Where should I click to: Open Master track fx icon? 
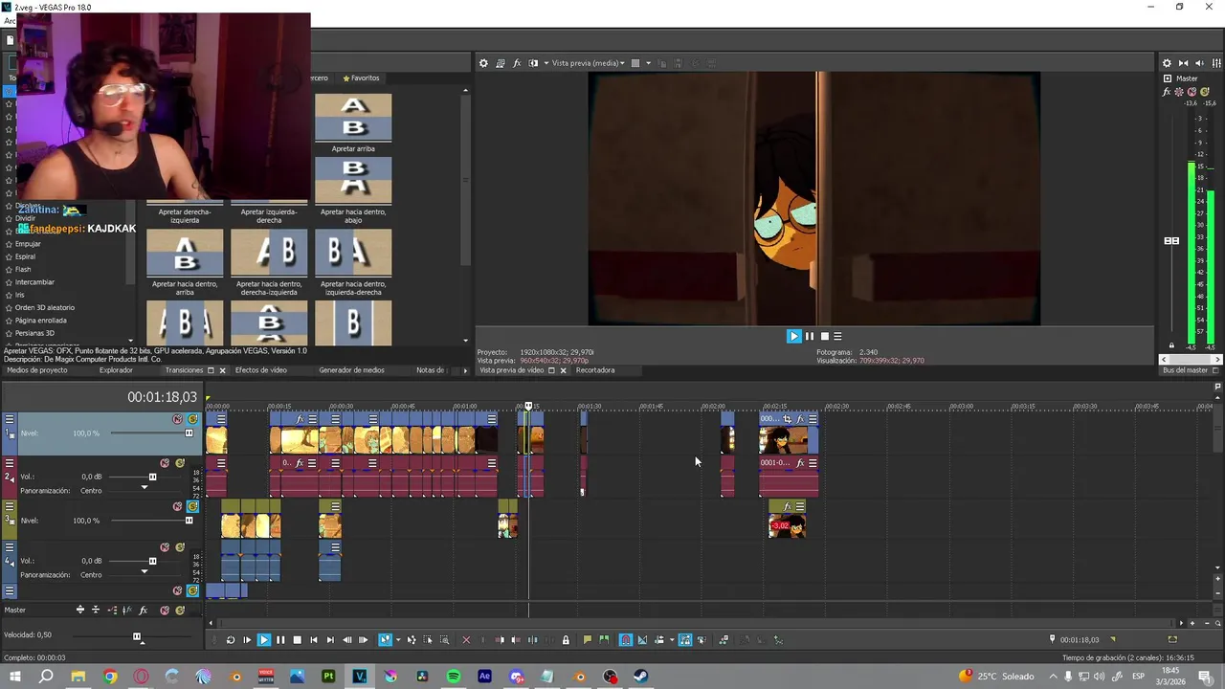[144, 610]
